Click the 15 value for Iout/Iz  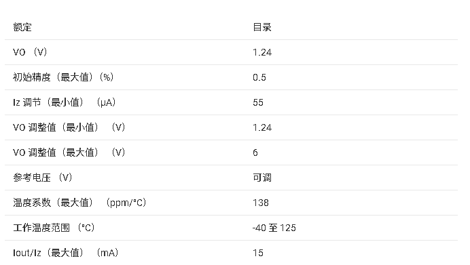pos(258,253)
